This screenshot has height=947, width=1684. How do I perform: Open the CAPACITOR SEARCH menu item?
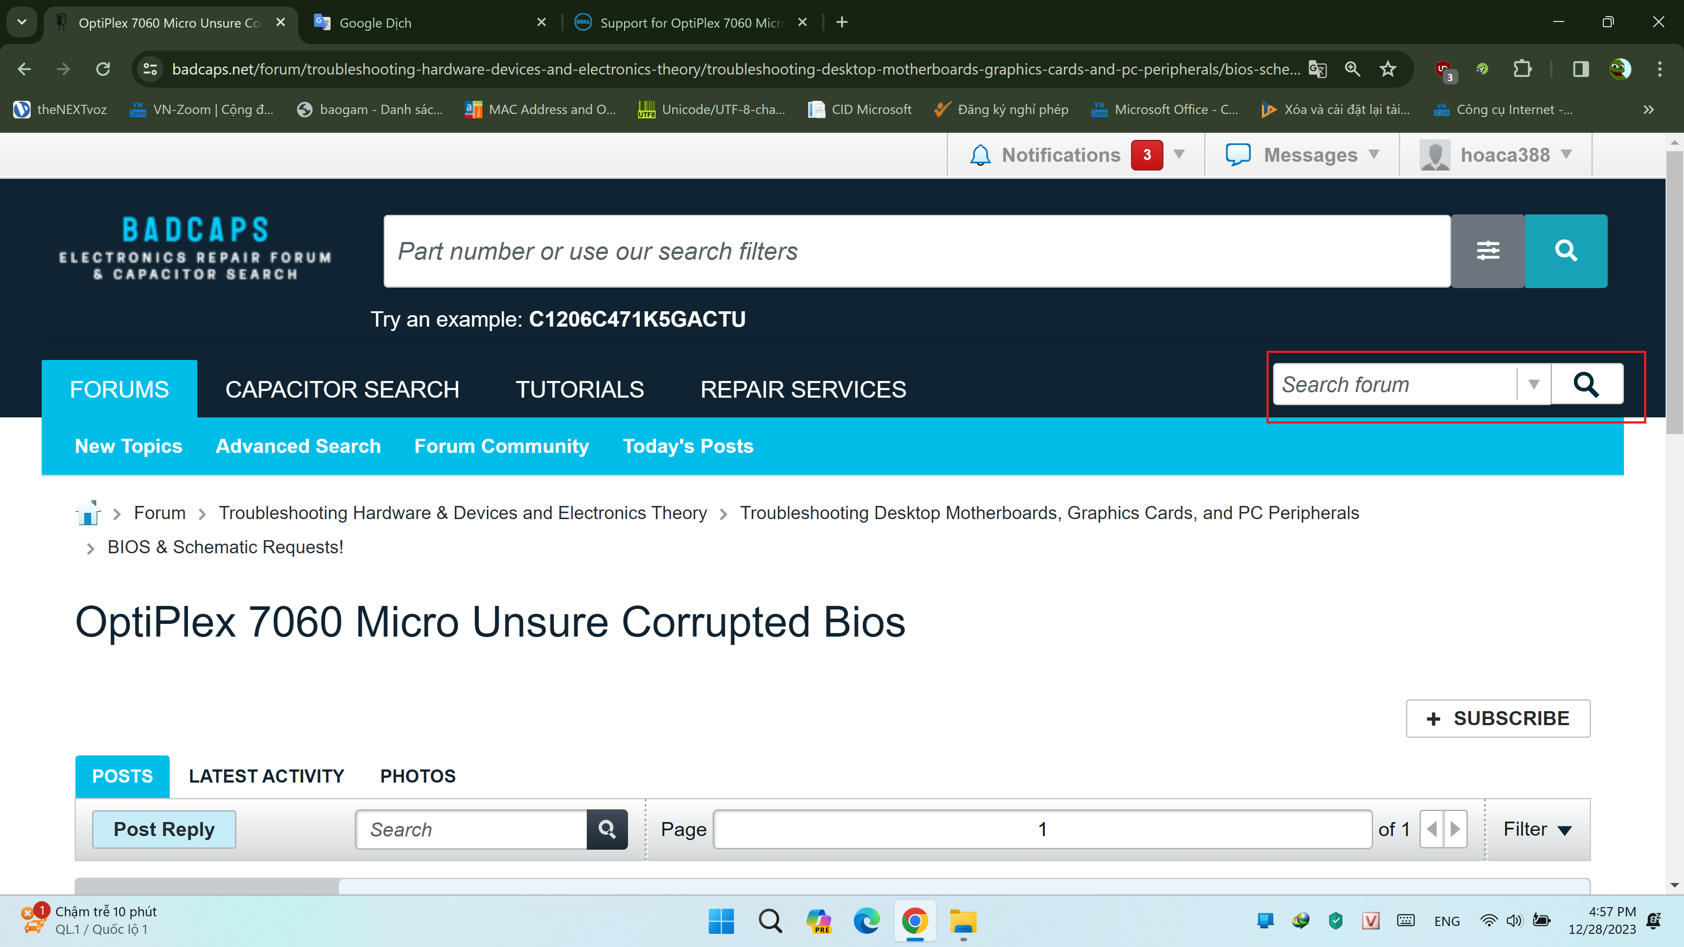coord(342,389)
